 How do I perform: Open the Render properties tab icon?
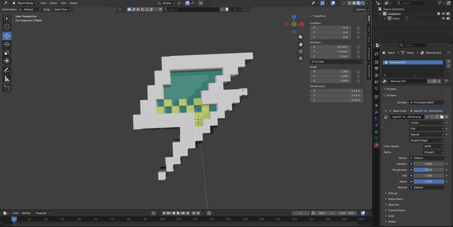pos(376,62)
